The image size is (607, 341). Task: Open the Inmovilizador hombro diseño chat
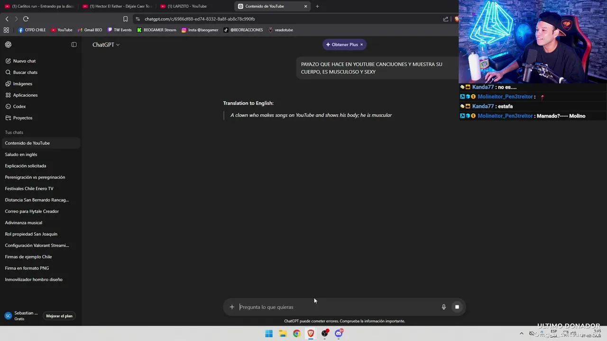(x=40, y=279)
